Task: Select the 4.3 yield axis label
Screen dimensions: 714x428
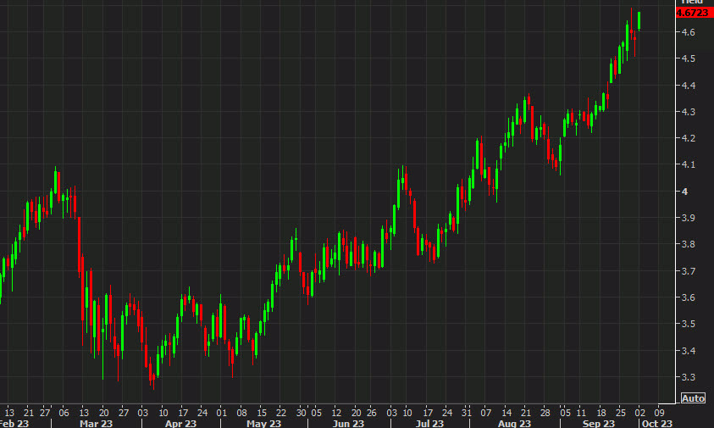Action: click(x=688, y=112)
